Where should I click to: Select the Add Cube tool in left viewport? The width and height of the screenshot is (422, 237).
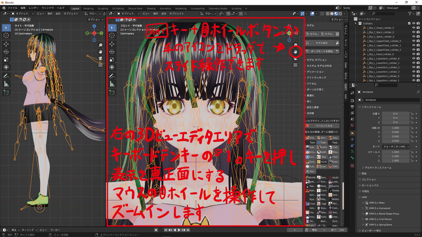point(6,93)
